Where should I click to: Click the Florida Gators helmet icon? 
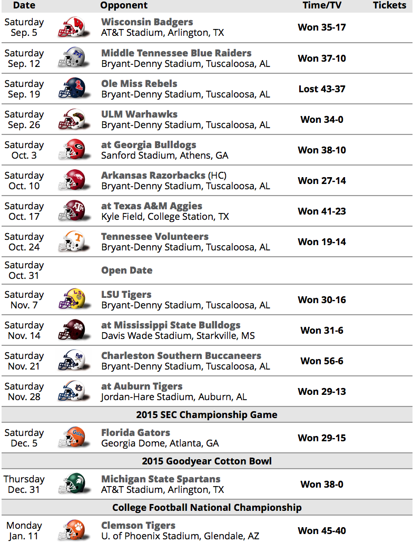coord(73,438)
